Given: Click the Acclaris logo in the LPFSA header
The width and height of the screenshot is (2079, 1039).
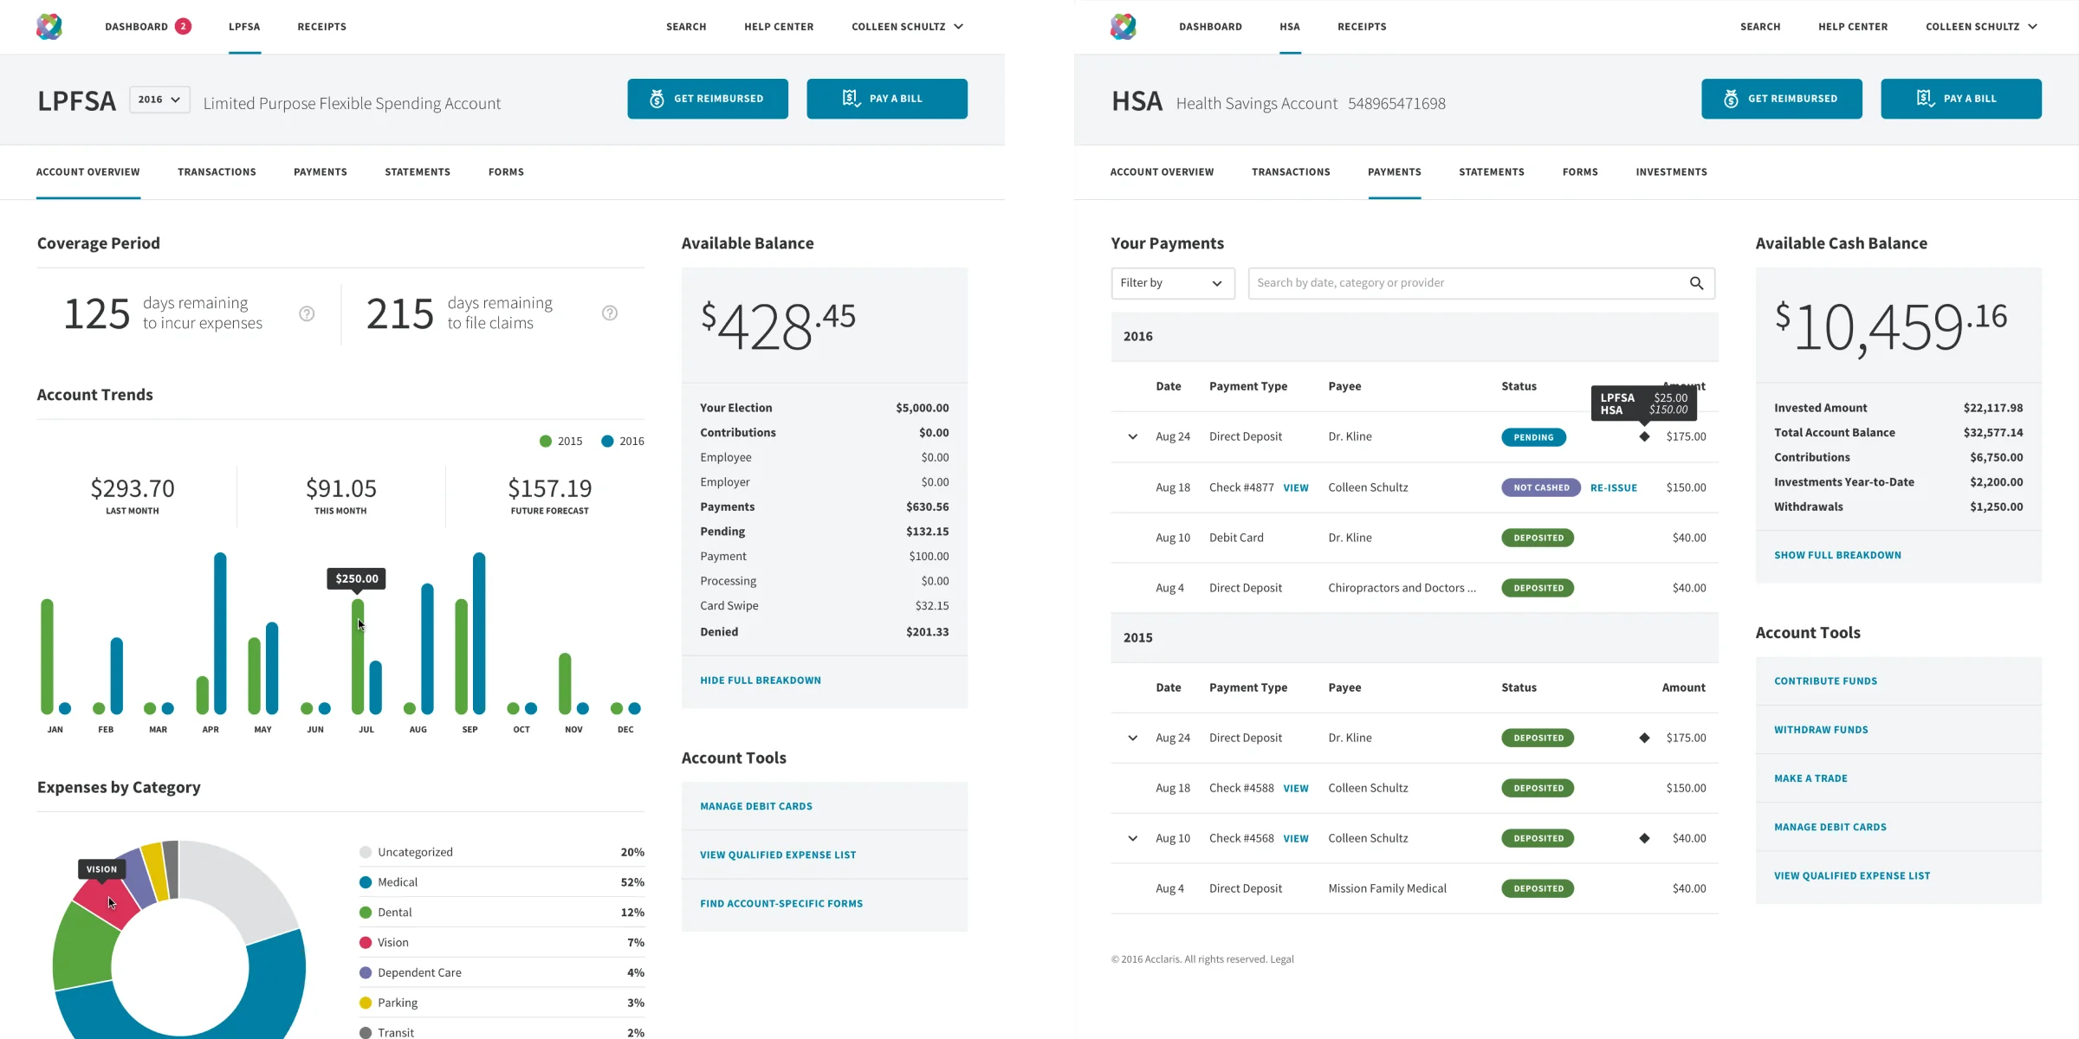Looking at the screenshot, I should pyautogui.click(x=49, y=26).
